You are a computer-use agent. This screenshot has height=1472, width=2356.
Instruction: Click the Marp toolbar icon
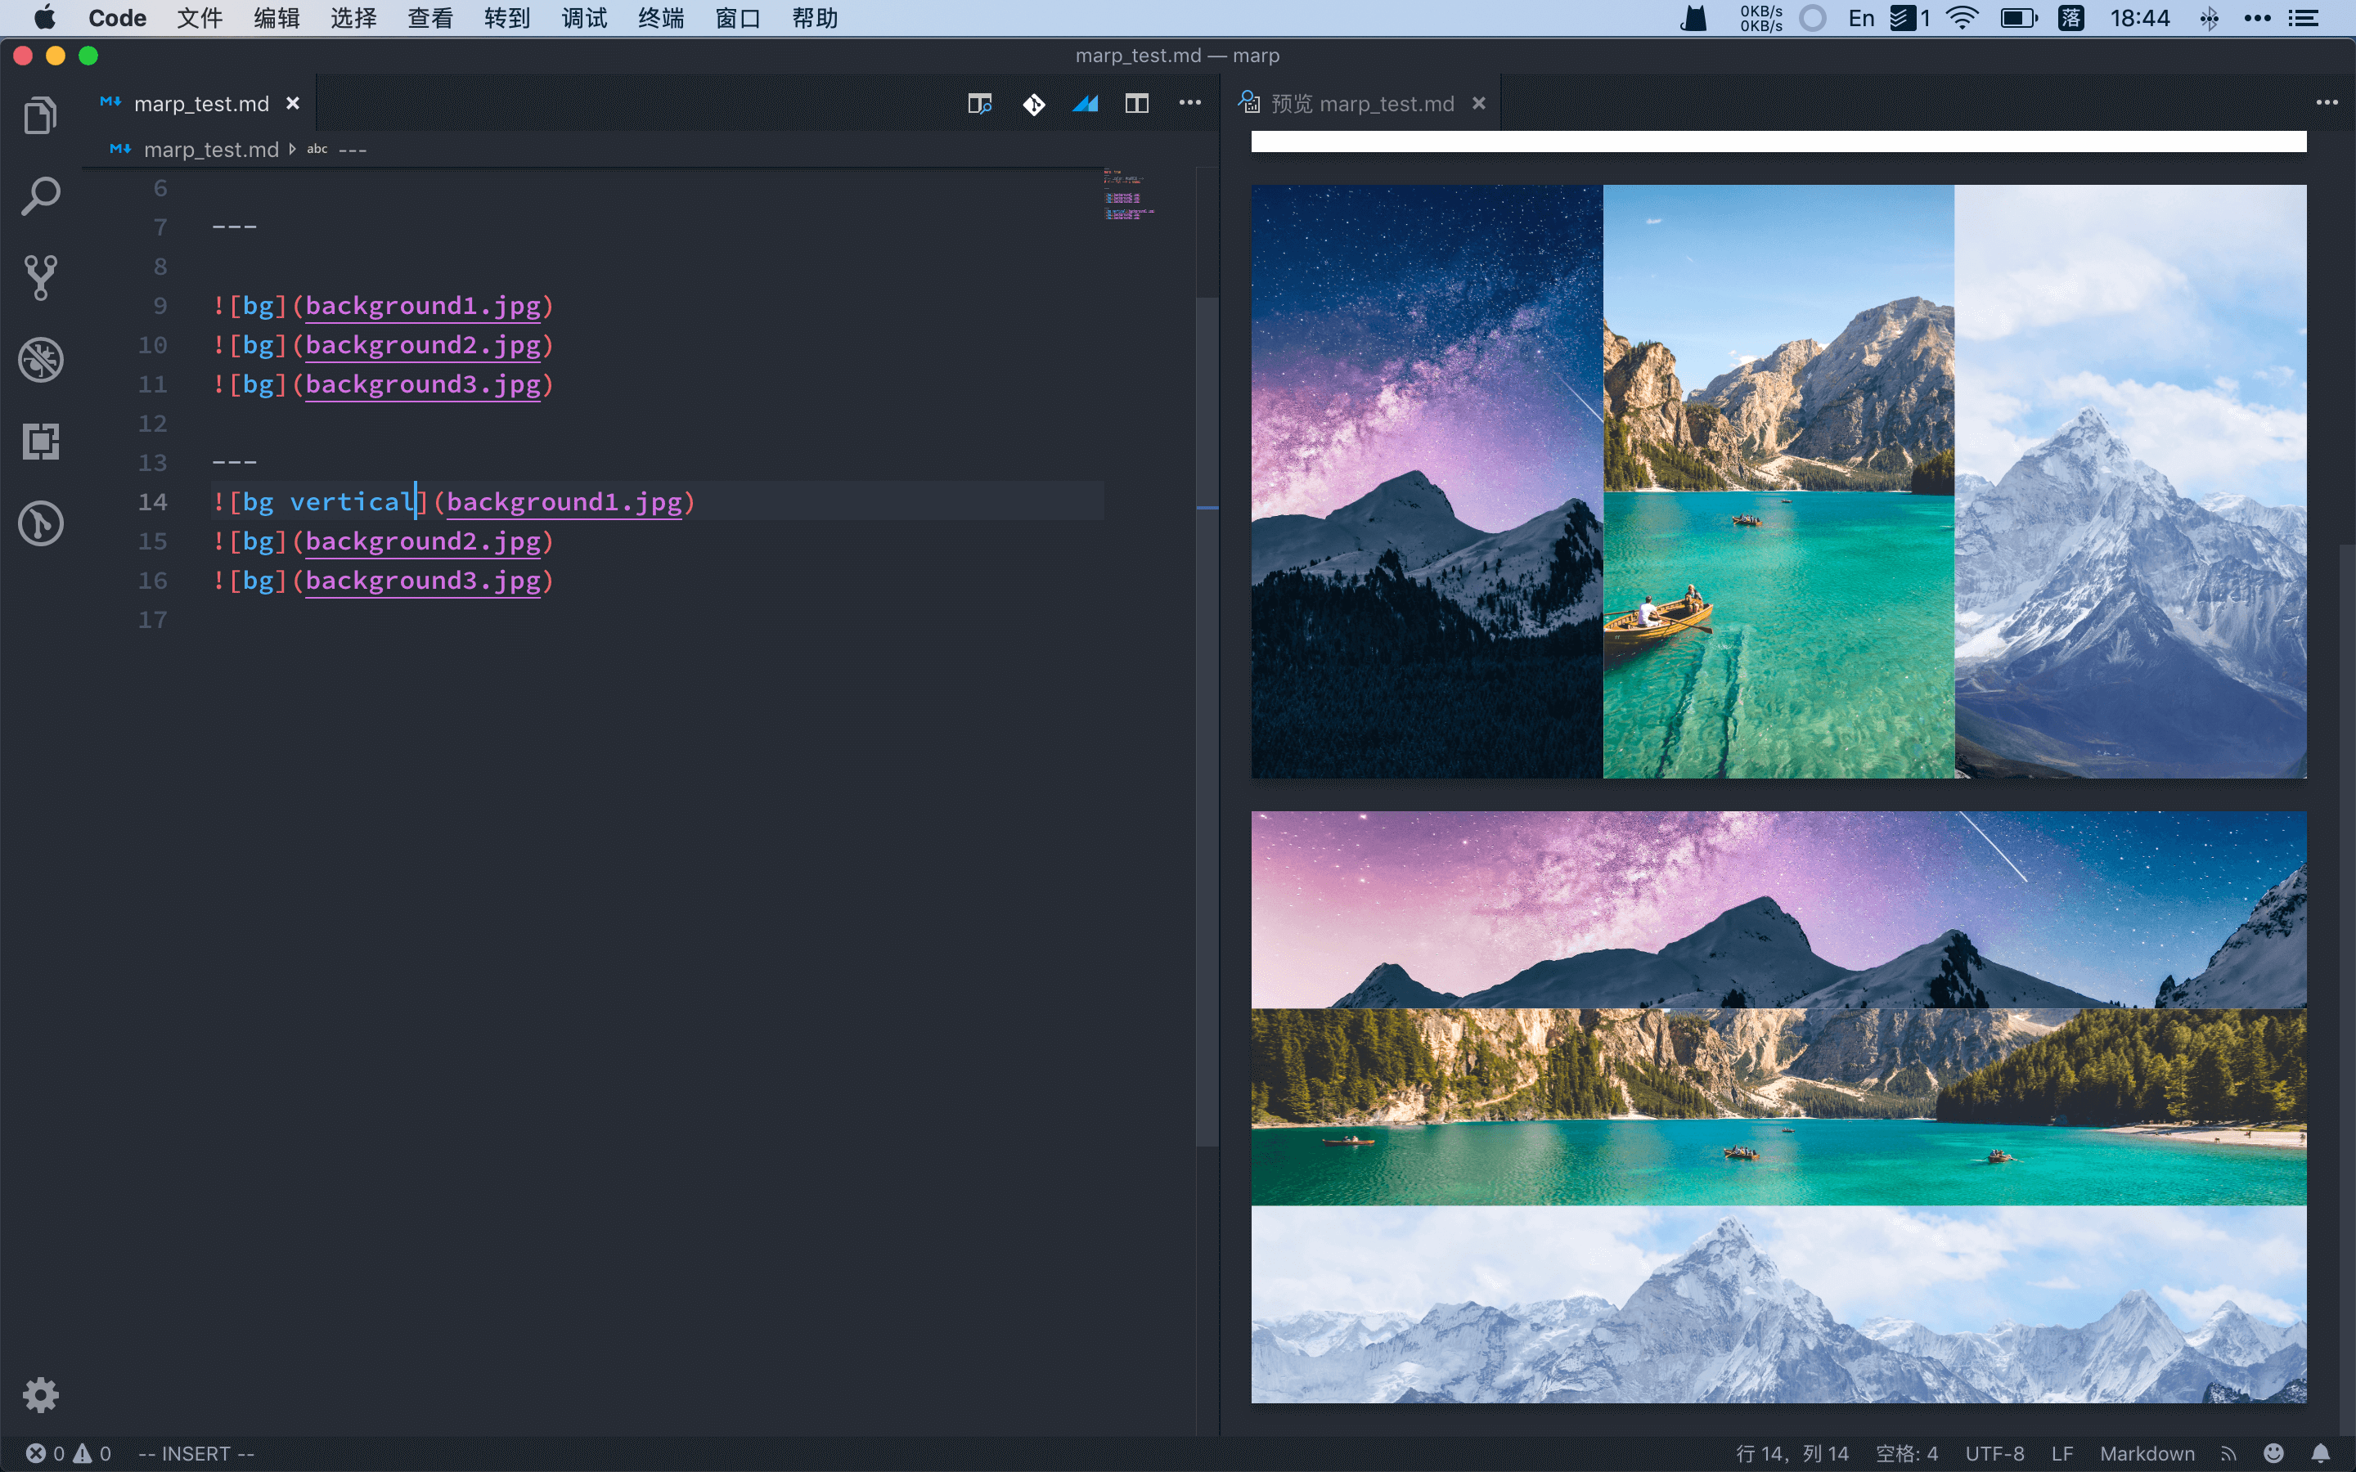[x=1086, y=103]
